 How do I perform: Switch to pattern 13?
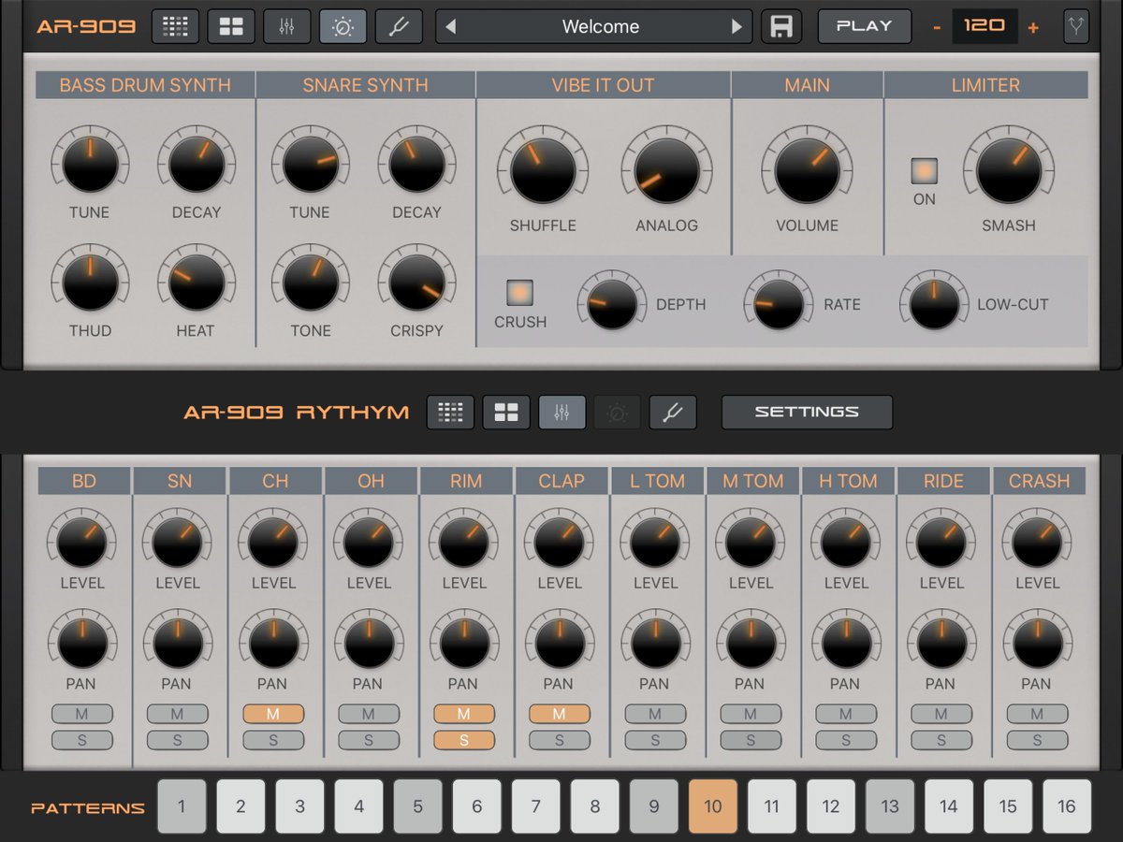(x=890, y=806)
